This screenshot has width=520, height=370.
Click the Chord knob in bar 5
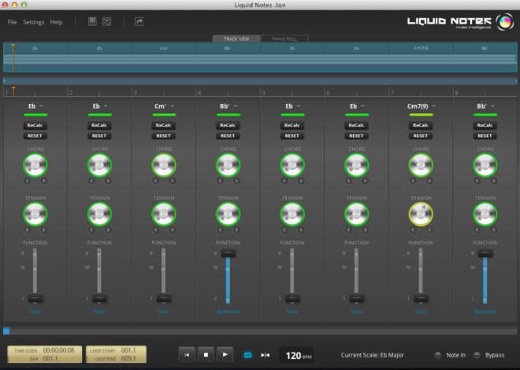click(292, 165)
